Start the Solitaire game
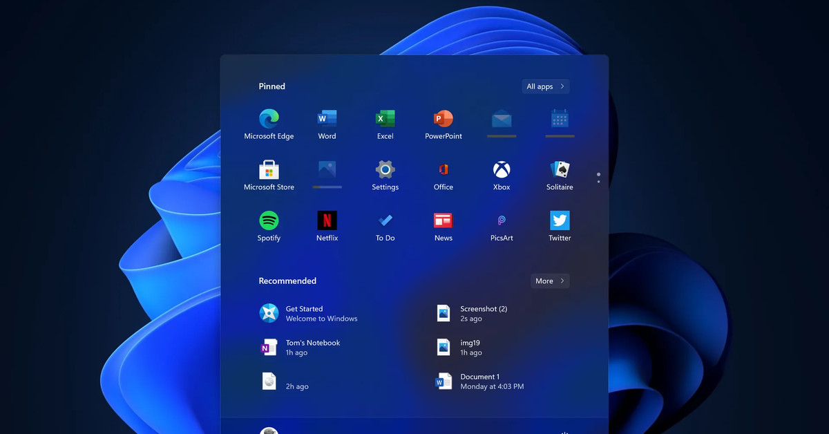Image resolution: width=829 pixels, height=434 pixels. point(560,176)
